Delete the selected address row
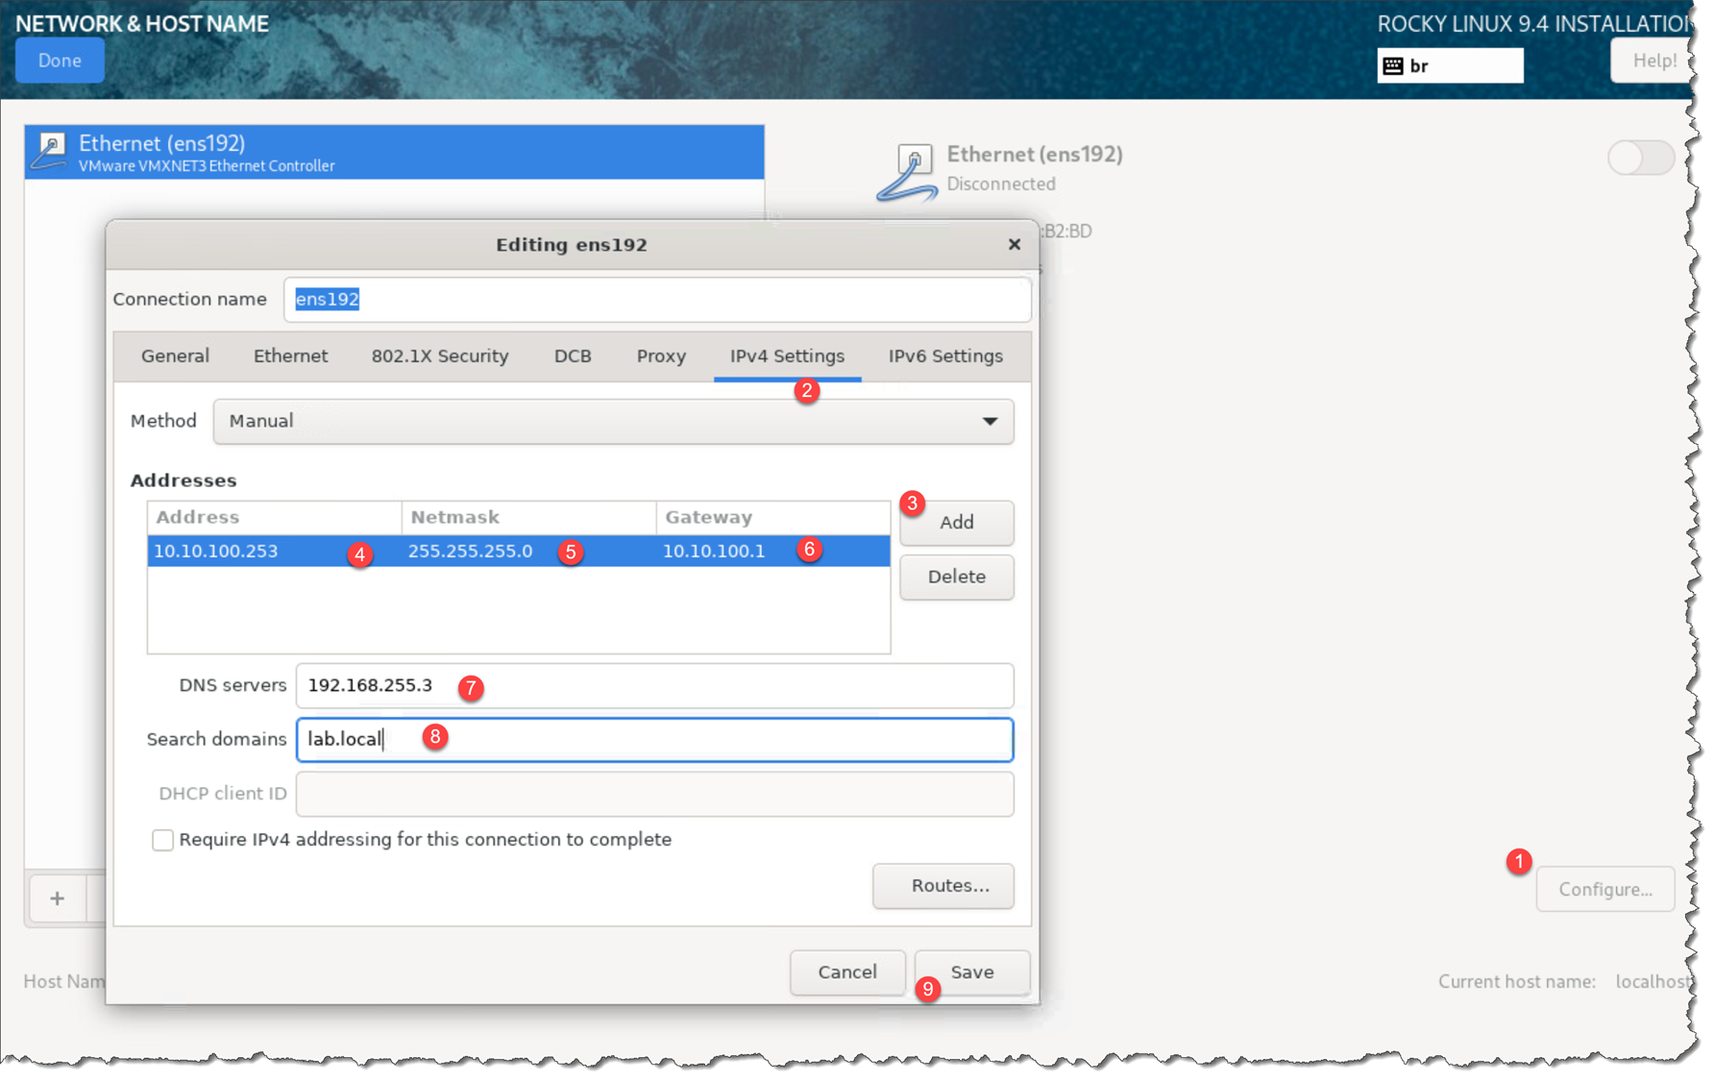The height and width of the screenshot is (1081, 1714). (x=956, y=577)
